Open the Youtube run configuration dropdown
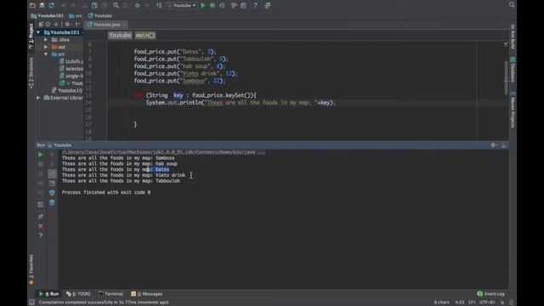Screen dimensions: 544x306 [182, 5]
